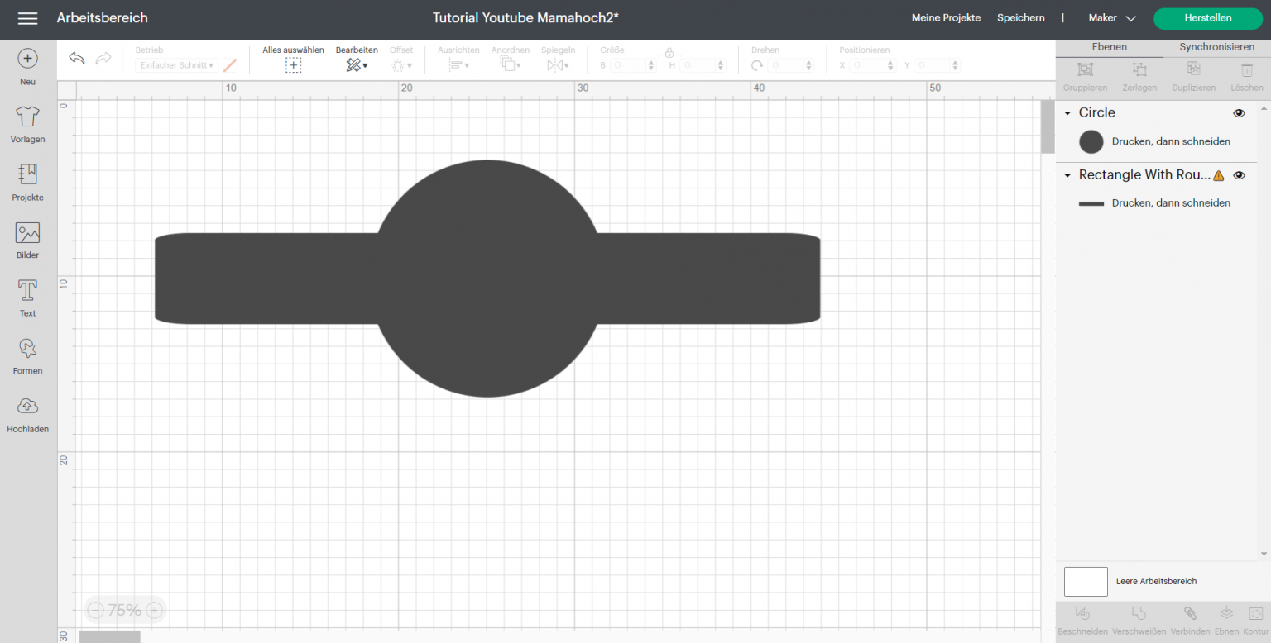Open the Bearbeiten edit dropdown
This screenshot has height=643, width=1271.
(x=357, y=65)
